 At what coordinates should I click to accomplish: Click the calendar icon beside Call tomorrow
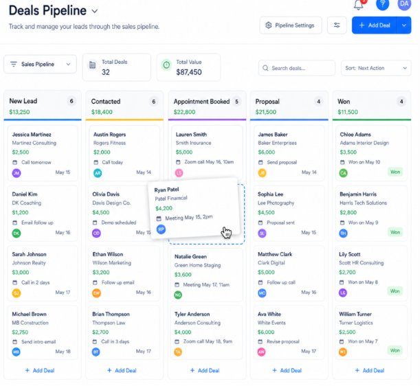15,162
